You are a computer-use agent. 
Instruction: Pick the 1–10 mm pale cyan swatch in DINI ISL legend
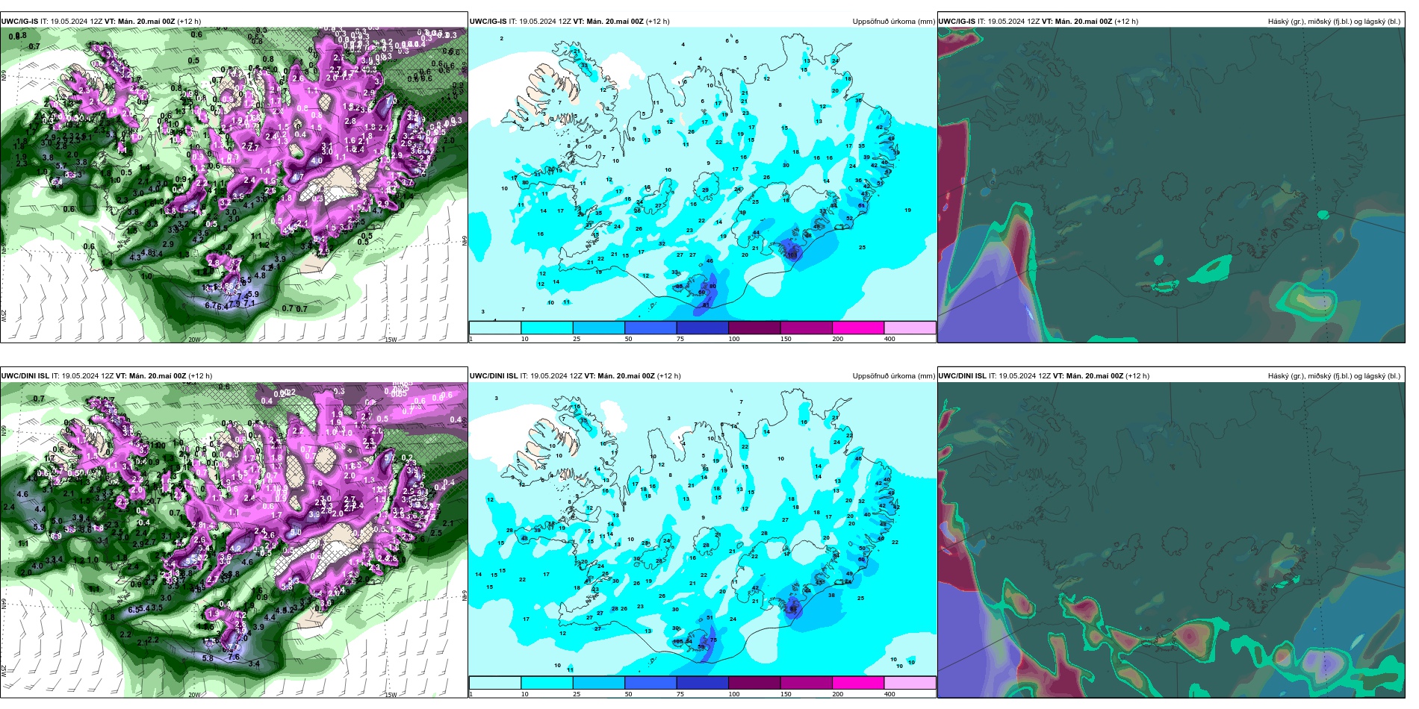coord(495,682)
